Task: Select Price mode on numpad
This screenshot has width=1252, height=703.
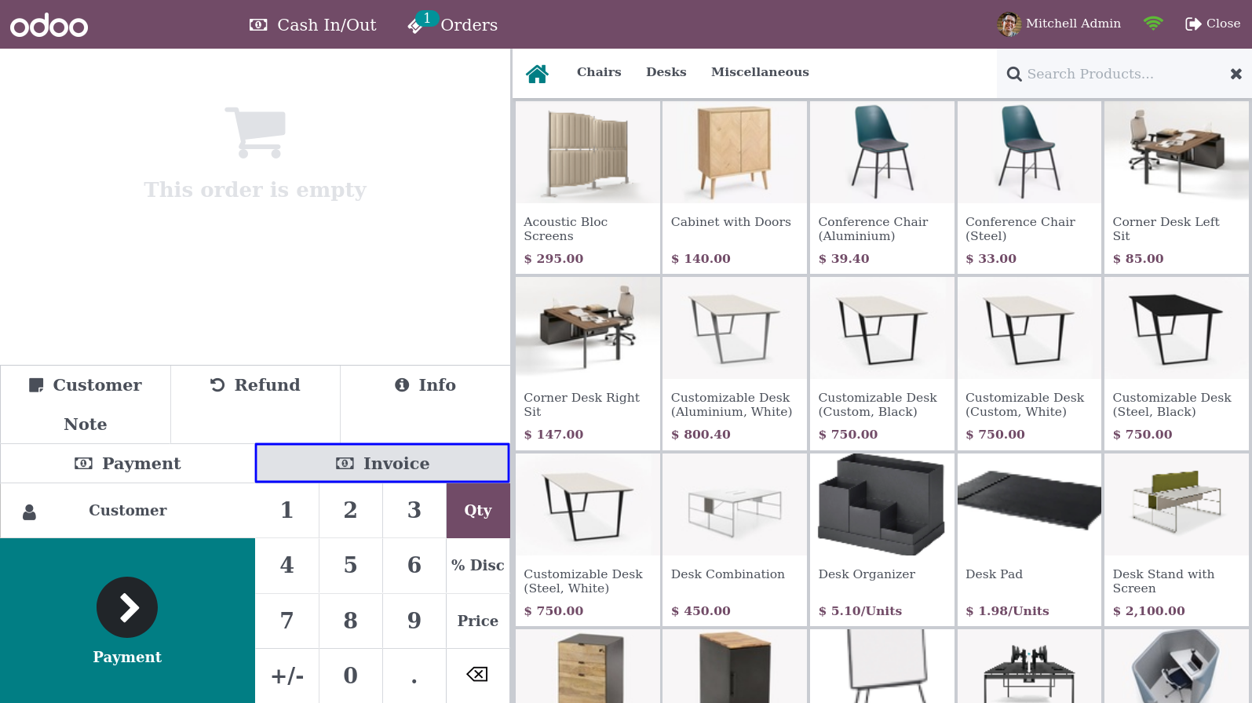Action: pyautogui.click(x=478, y=621)
